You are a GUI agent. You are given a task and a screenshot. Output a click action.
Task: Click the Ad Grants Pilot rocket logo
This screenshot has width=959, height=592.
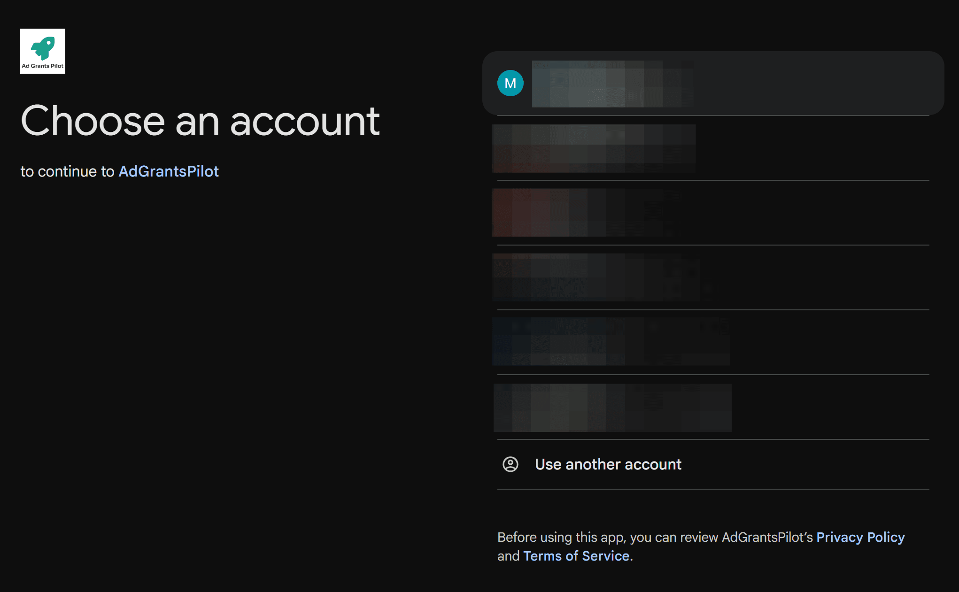click(x=43, y=51)
